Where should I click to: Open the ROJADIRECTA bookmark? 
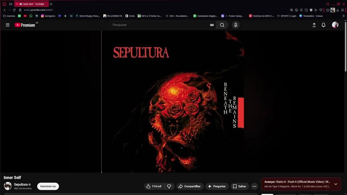pos(113,16)
